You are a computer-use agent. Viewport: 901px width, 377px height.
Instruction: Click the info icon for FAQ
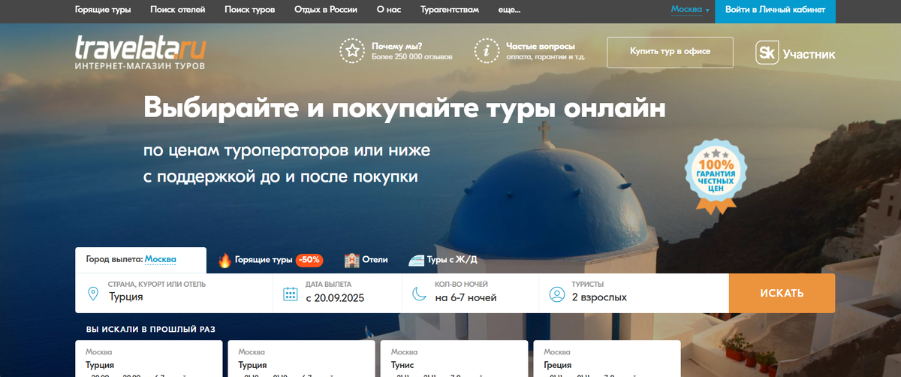point(487,51)
